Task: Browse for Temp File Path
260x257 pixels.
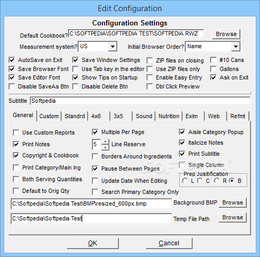Action: pyautogui.click(x=232, y=217)
